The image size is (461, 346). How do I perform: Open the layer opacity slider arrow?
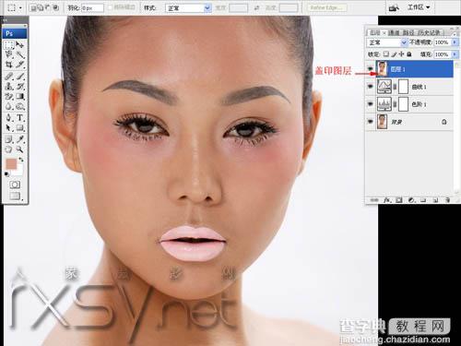tap(455, 42)
